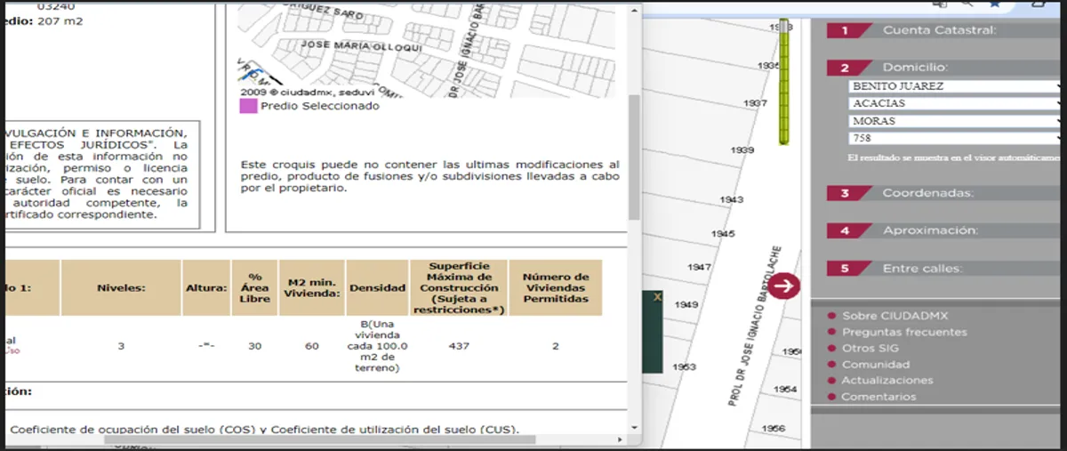Image resolution: width=1067 pixels, height=451 pixels.
Task: Open the MORAS street dropdown
Action: click(956, 121)
